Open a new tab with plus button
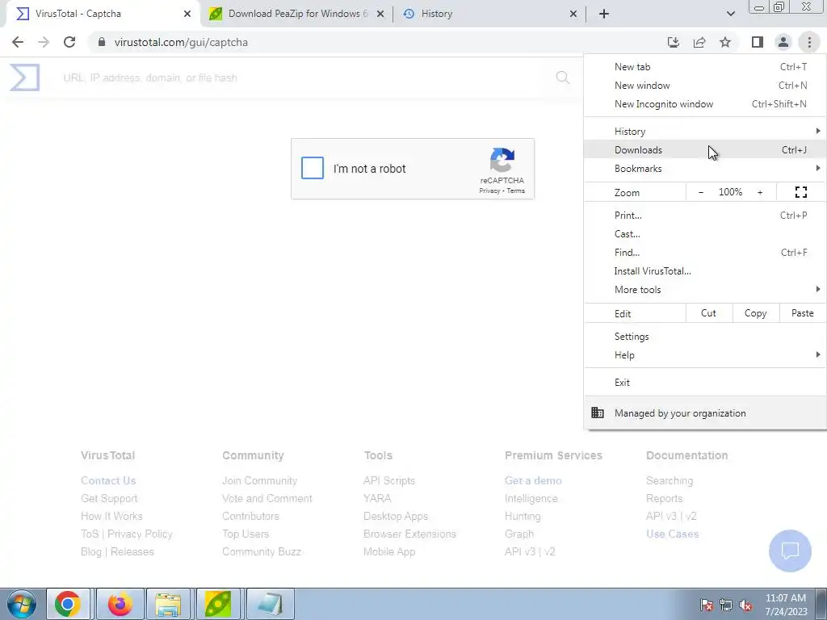Viewport: 827px width, 620px height. click(x=604, y=14)
